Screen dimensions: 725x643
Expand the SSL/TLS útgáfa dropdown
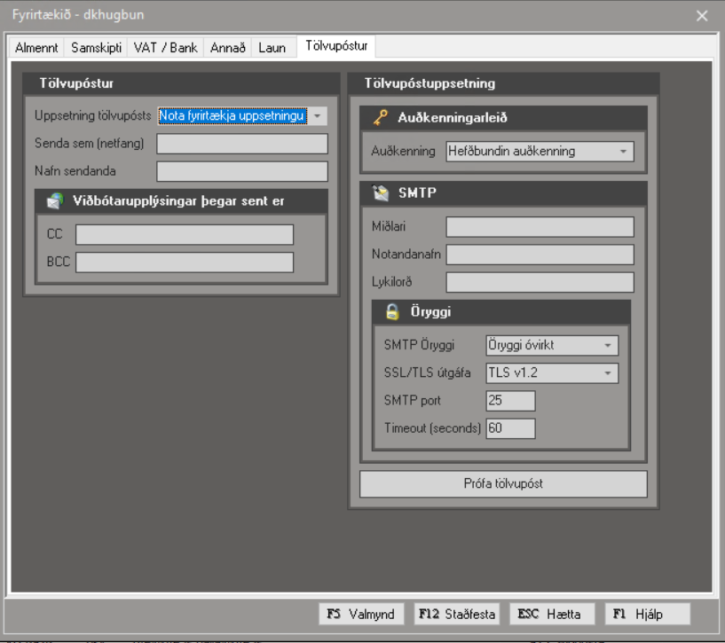(x=608, y=373)
